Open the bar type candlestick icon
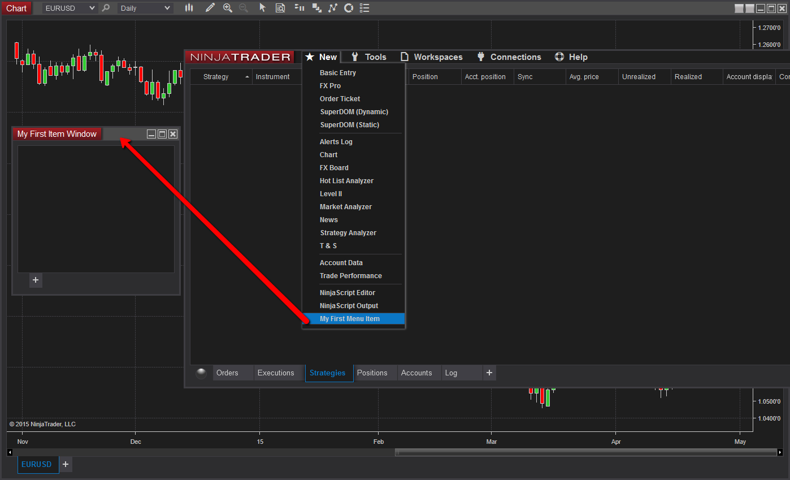This screenshot has height=480, width=790. coord(189,8)
